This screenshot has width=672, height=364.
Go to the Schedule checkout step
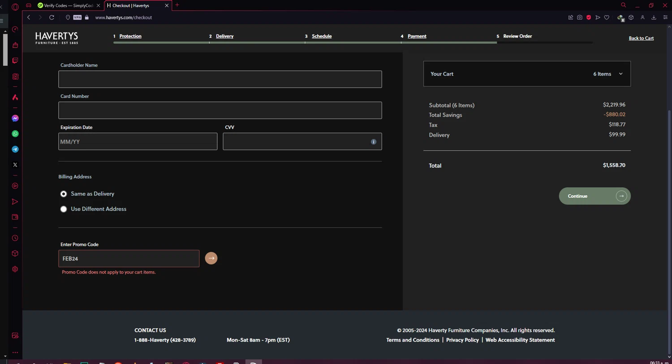[322, 36]
